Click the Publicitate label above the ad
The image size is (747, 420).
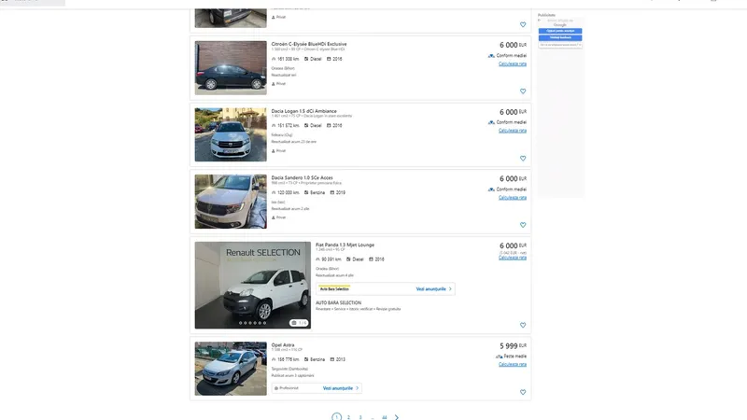click(546, 15)
